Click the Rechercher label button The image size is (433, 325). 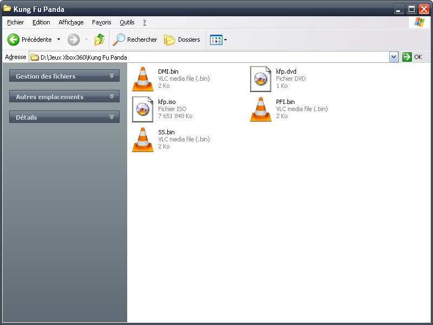pyautogui.click(x=142, y=40)
